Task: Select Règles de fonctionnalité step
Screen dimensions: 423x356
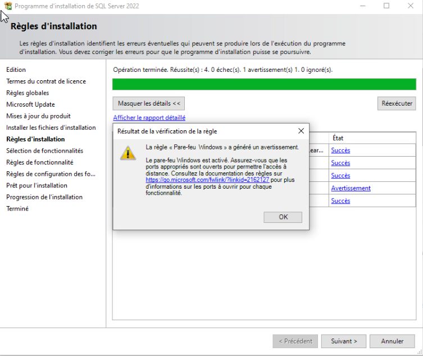Action: click(40, 162)
